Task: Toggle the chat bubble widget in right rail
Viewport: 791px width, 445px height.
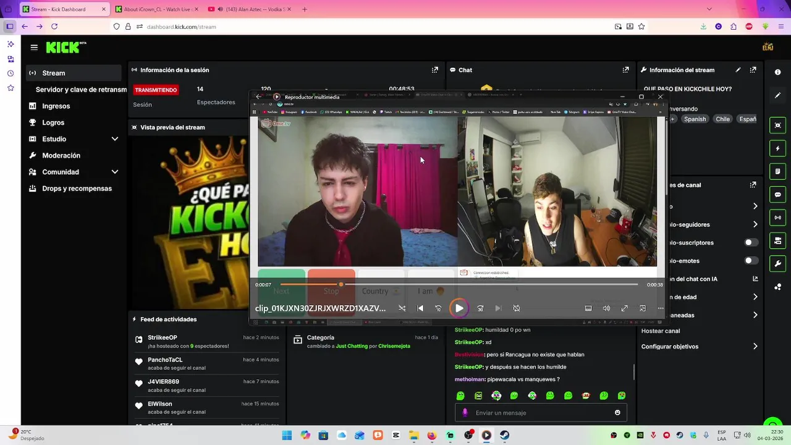Action: [777, 195]
